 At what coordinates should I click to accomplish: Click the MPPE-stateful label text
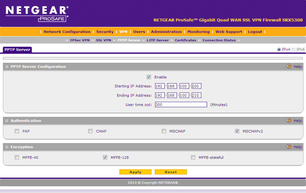(x=211, y=157)
